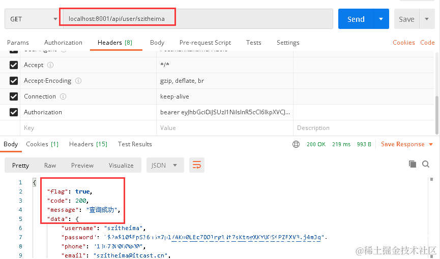Uncheck the Accept header checkbox

tap(13, 65)
